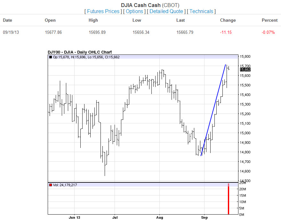
Task: Click the Open column header
Action: point(50,20)
